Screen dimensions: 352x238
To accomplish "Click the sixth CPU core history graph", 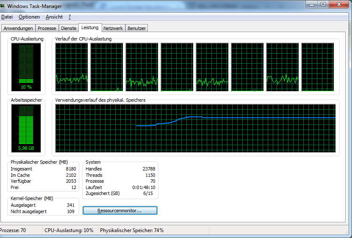I will tap(247, 67).
